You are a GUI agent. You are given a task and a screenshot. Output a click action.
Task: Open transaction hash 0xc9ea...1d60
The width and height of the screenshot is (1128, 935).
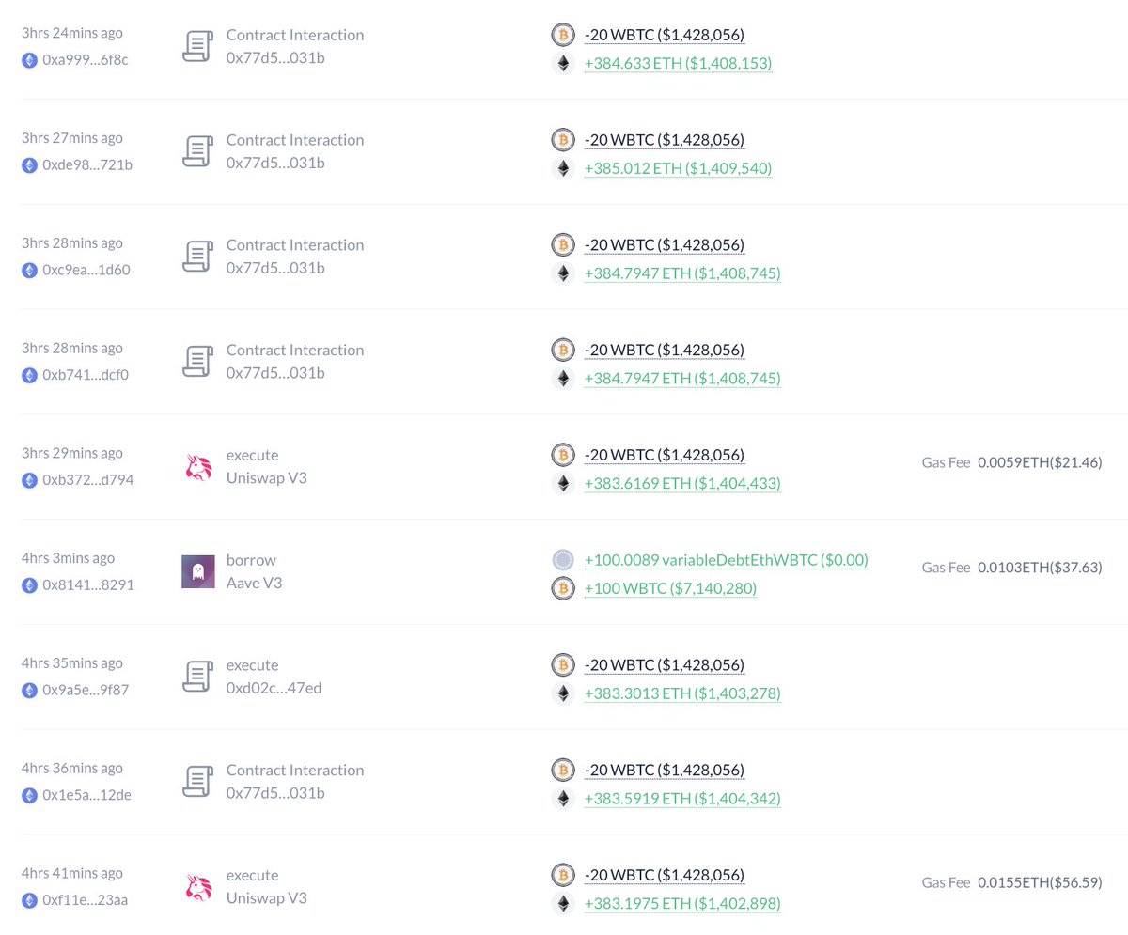pyautogui.click(x=86, y=270)
